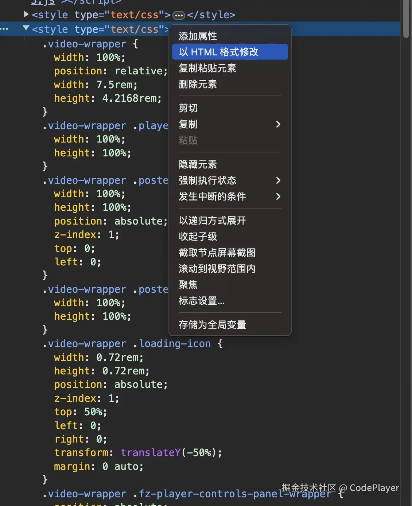Expand 强制执行状态 submenu chevron
The image size is (412, 506).
point(278,180)
